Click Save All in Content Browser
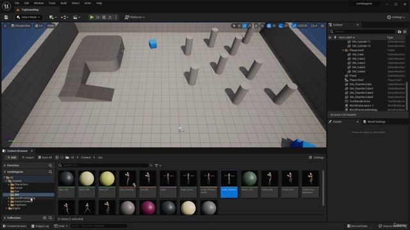The height and width of the screenshot is (230, 410). tap(45, 158)
